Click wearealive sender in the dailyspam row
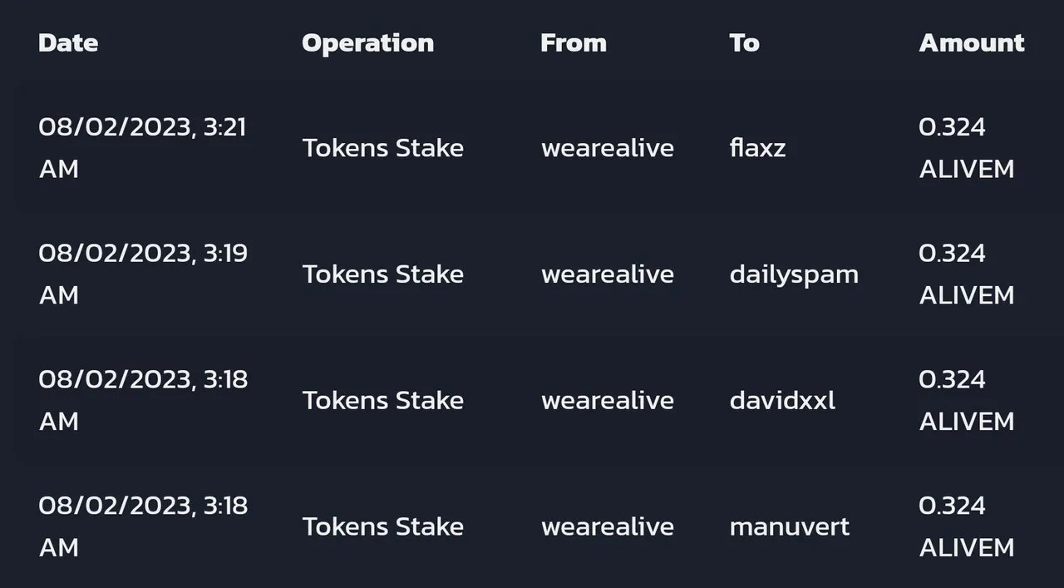The height and width of the screenshot is (588, 1064). [608, 274]
